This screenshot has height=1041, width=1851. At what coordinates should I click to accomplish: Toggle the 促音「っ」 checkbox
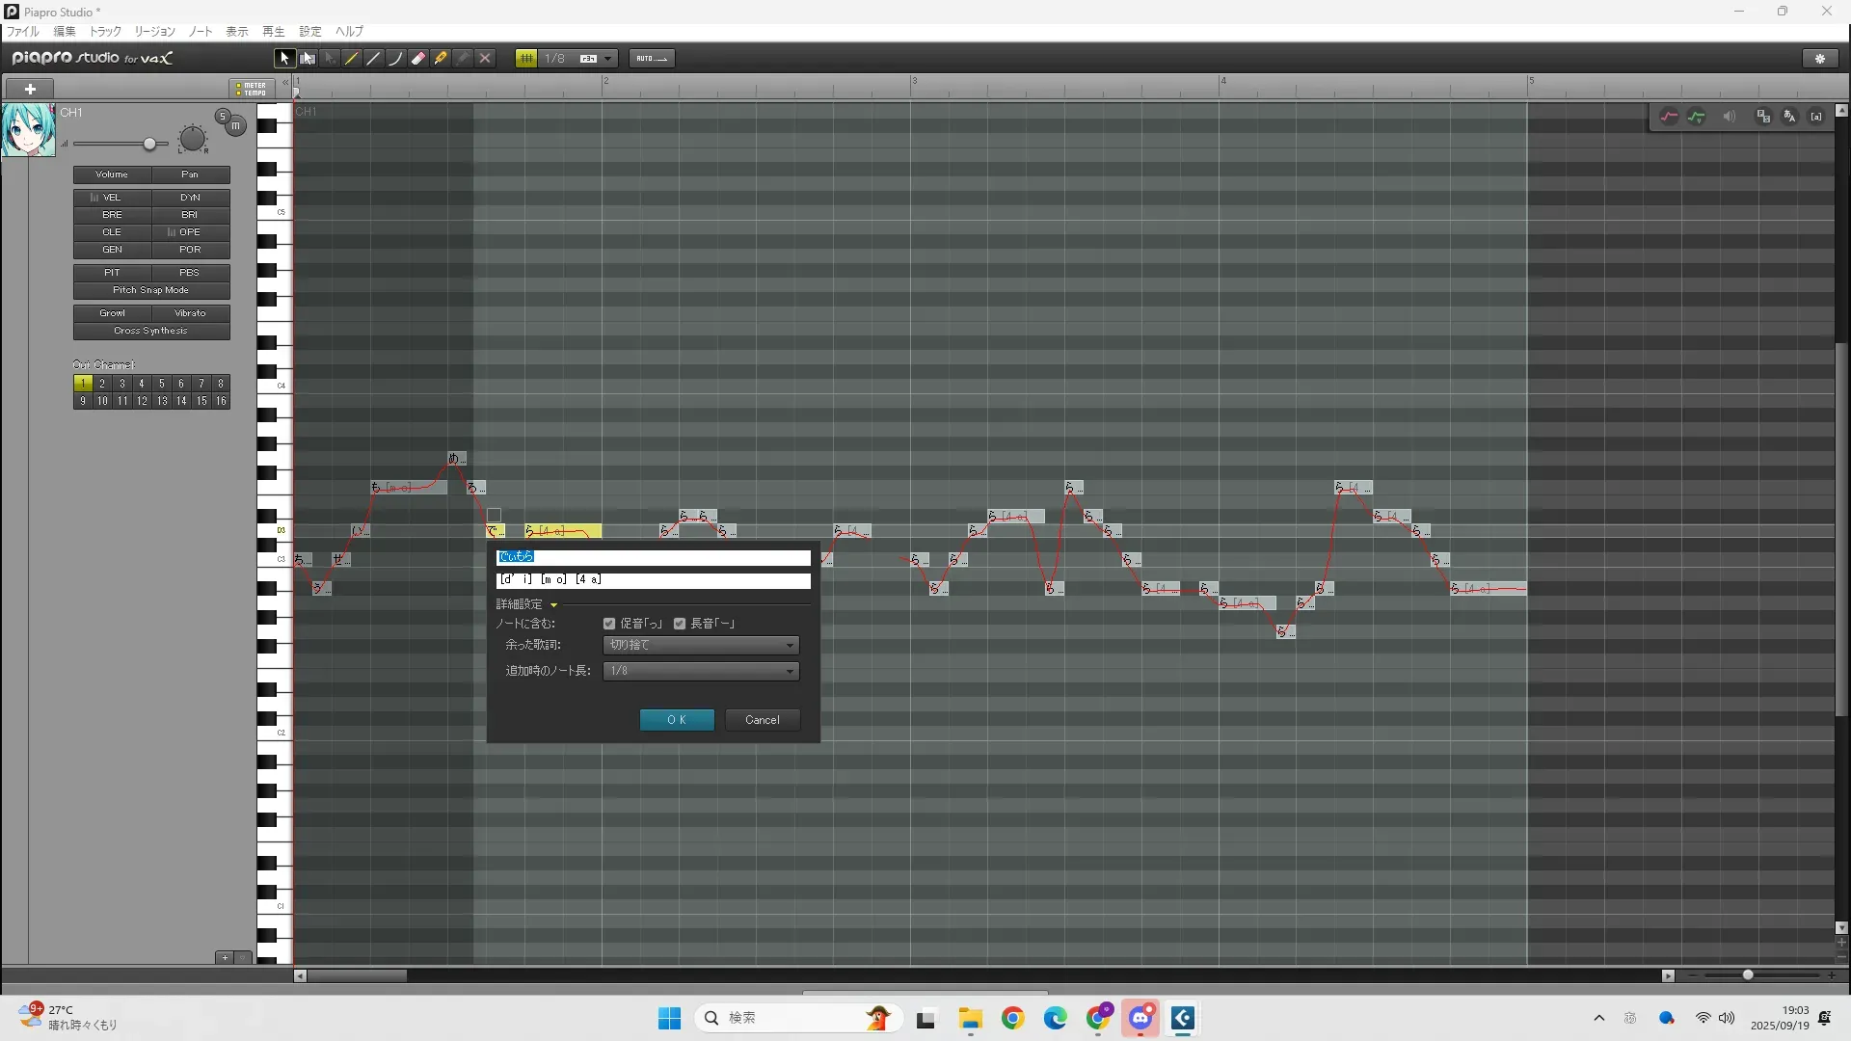click(x=609, y=624)
